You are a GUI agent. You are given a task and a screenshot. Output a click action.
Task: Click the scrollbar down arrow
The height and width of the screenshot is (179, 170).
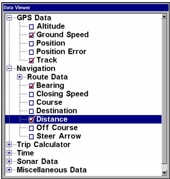(164, 172)
